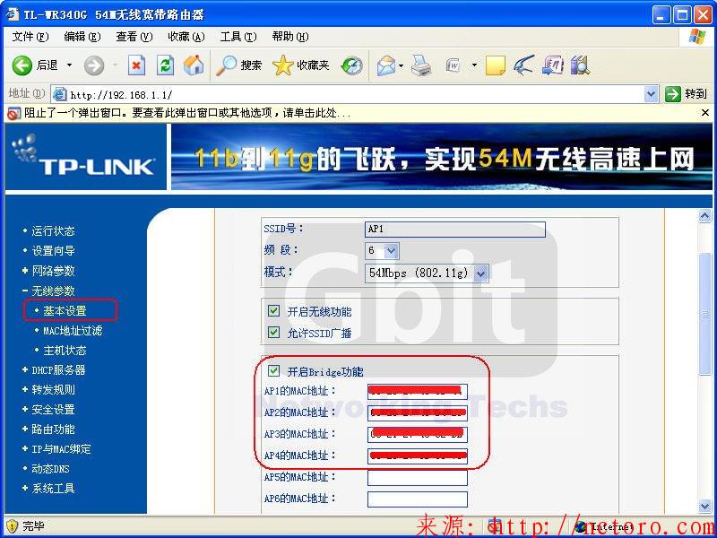Screen dimensions: 717x538
Task: Collapse 无线参数 in sidebar
Action: point(53,291)
